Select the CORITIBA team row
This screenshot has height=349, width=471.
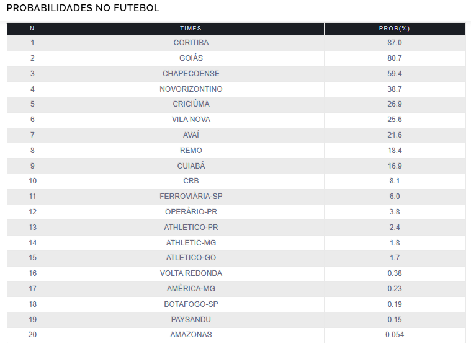(236, 43)
